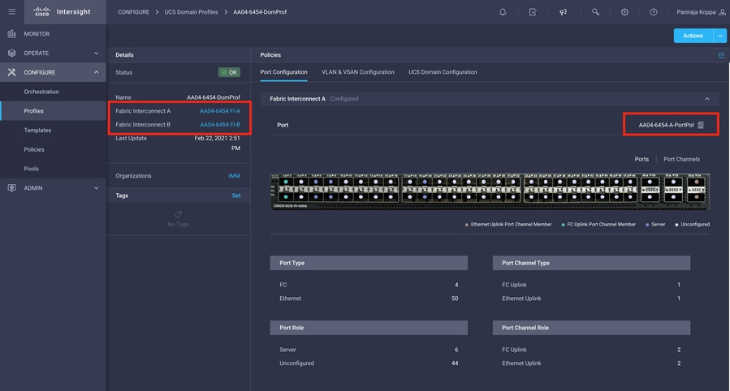Screen dimensions: 730x391
Task: Click the port policy details clipboard icon
Action: [x=701, y=125]
